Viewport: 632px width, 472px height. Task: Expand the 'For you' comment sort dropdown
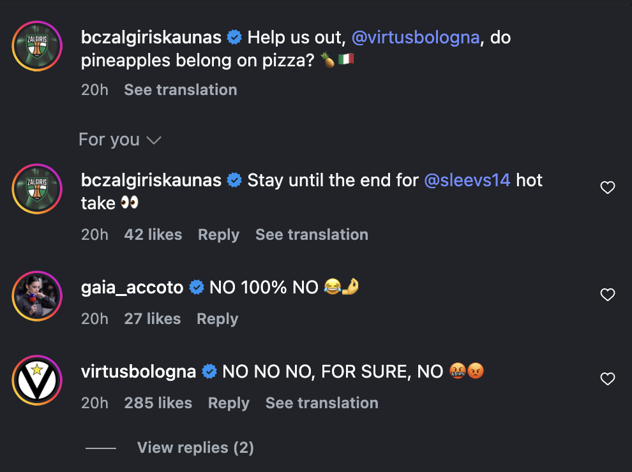click(x=119, y=140)
